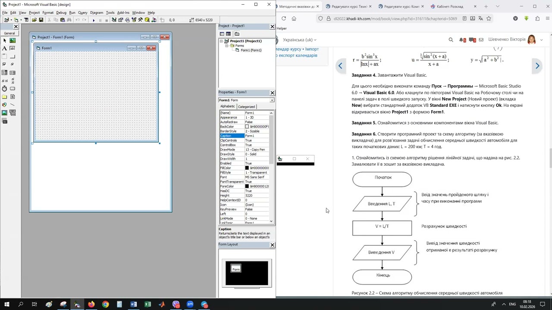Open the Form1 object dropdown in Properties

[272, 100]
